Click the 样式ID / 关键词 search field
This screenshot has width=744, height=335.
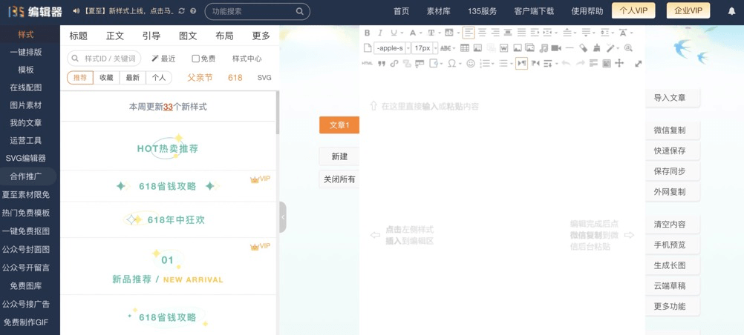104,59
